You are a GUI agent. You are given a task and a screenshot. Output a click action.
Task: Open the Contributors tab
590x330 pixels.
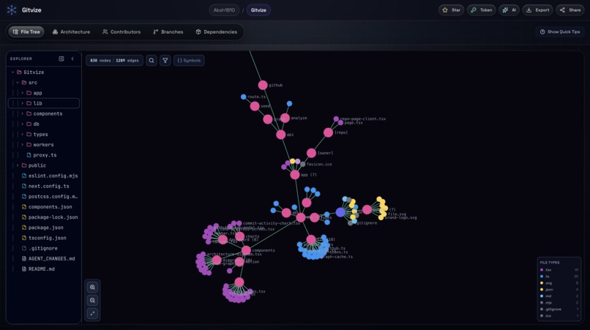click(122, 32)
